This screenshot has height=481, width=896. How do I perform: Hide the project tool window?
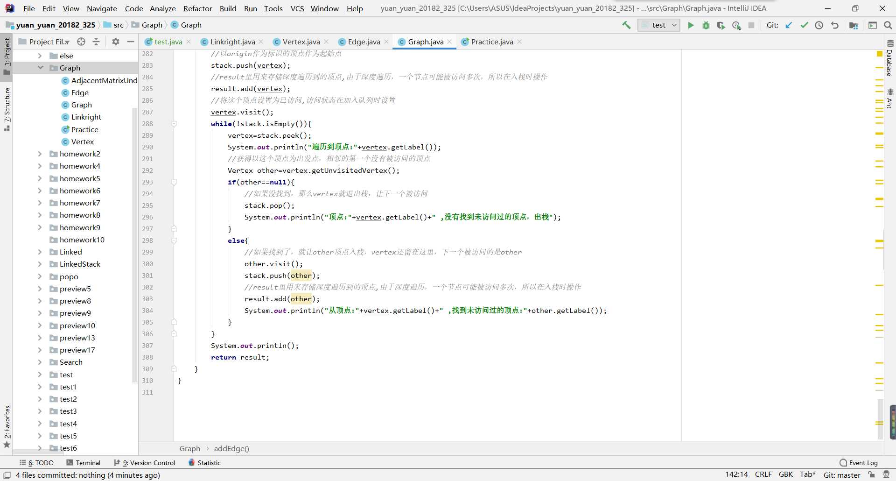point(131,42)
